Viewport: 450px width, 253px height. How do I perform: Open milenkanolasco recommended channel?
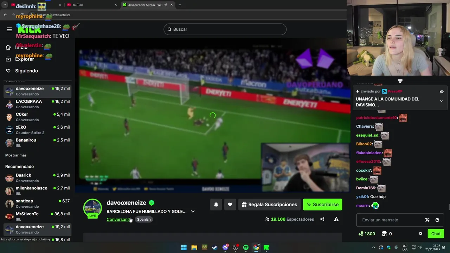click(x=38, y=191)
